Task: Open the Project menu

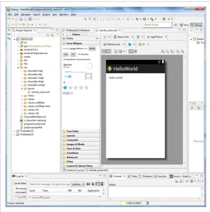Action: (46, 15)
